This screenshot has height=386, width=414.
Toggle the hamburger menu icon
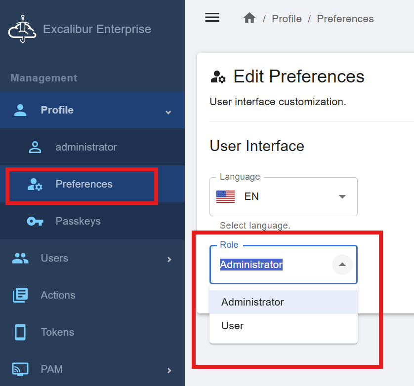212,18
